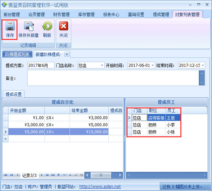Click the empty new-row asterisk row indicator
Viewport: 212px width, 191px height.
coord(5,139)
